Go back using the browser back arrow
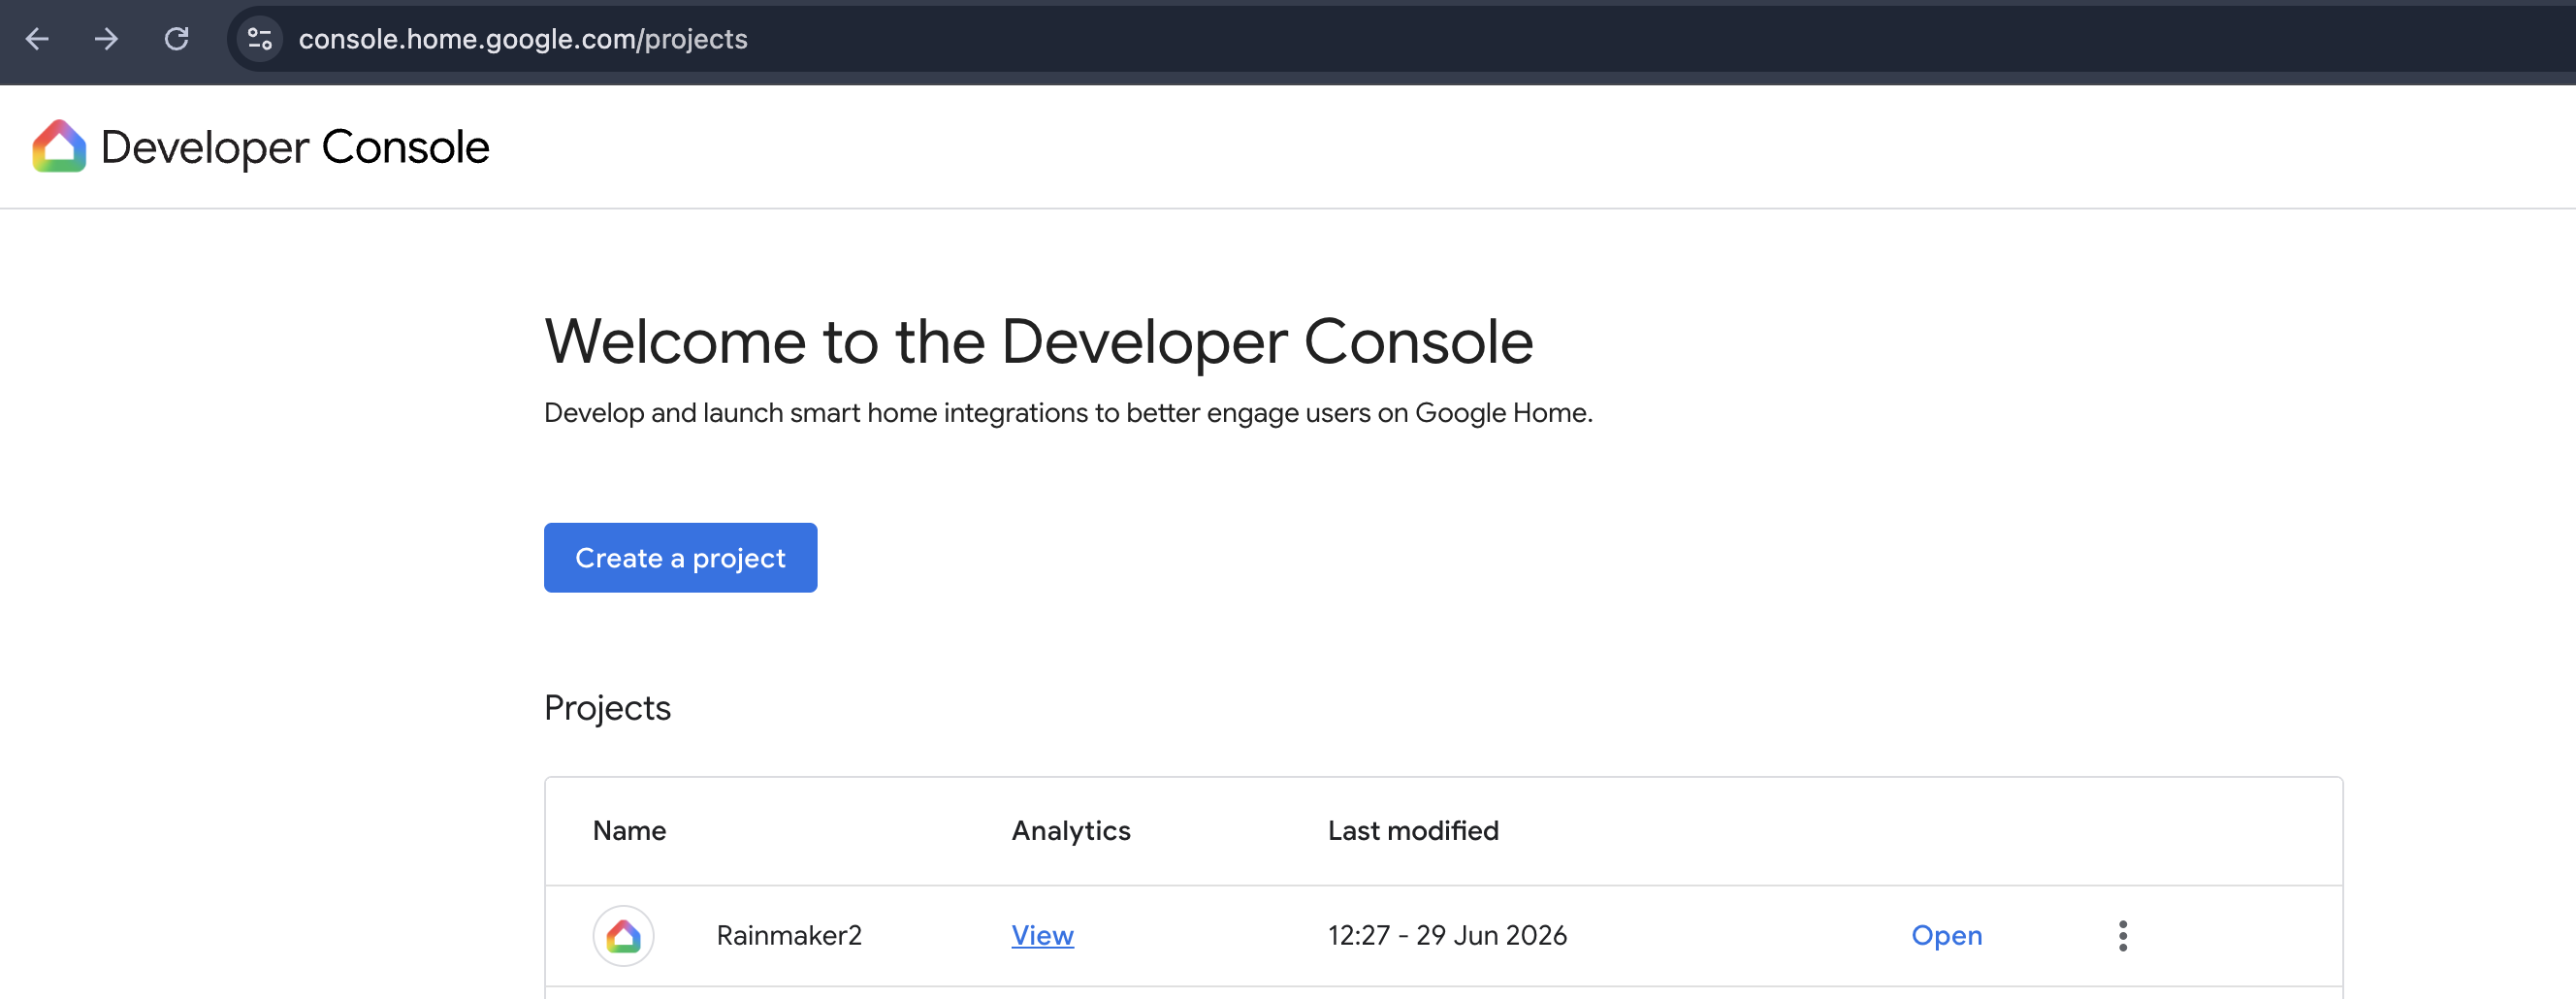This screenshot has height=999, width=2576. (37, 39)
